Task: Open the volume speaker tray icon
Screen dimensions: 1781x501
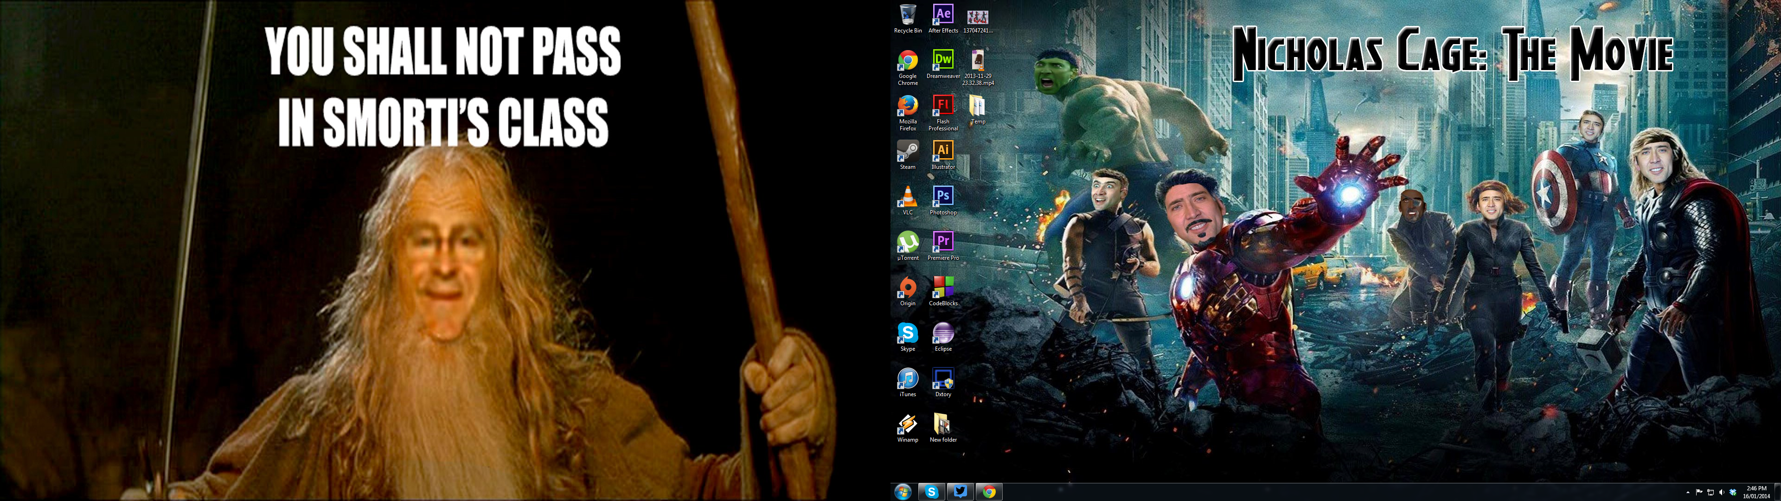Action: coord(1721,493)
